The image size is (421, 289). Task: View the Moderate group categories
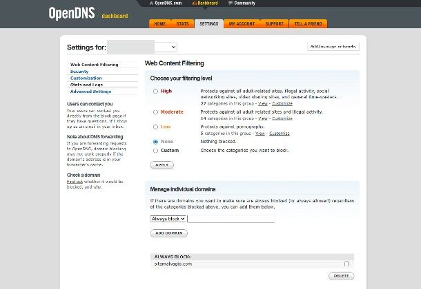click(263, 118)
